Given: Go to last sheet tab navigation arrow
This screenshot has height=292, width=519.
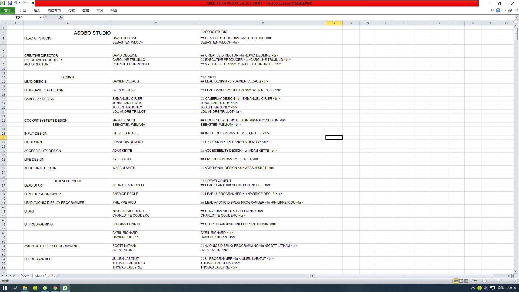Looking at the screenshot, I should pyautogui.click(x=14, y=276).
